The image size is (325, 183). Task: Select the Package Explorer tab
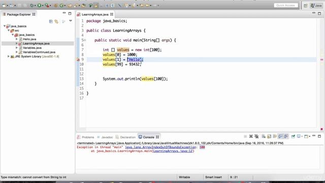(19, 14)
